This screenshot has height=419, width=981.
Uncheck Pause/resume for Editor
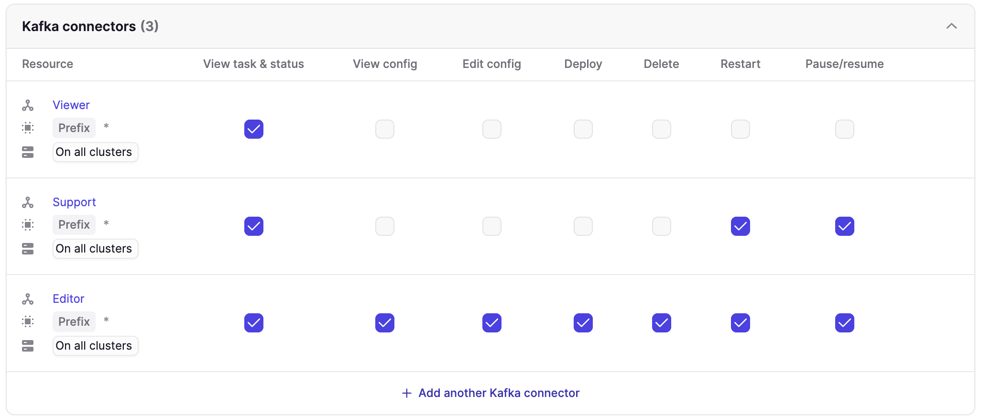tap(845, 323)
